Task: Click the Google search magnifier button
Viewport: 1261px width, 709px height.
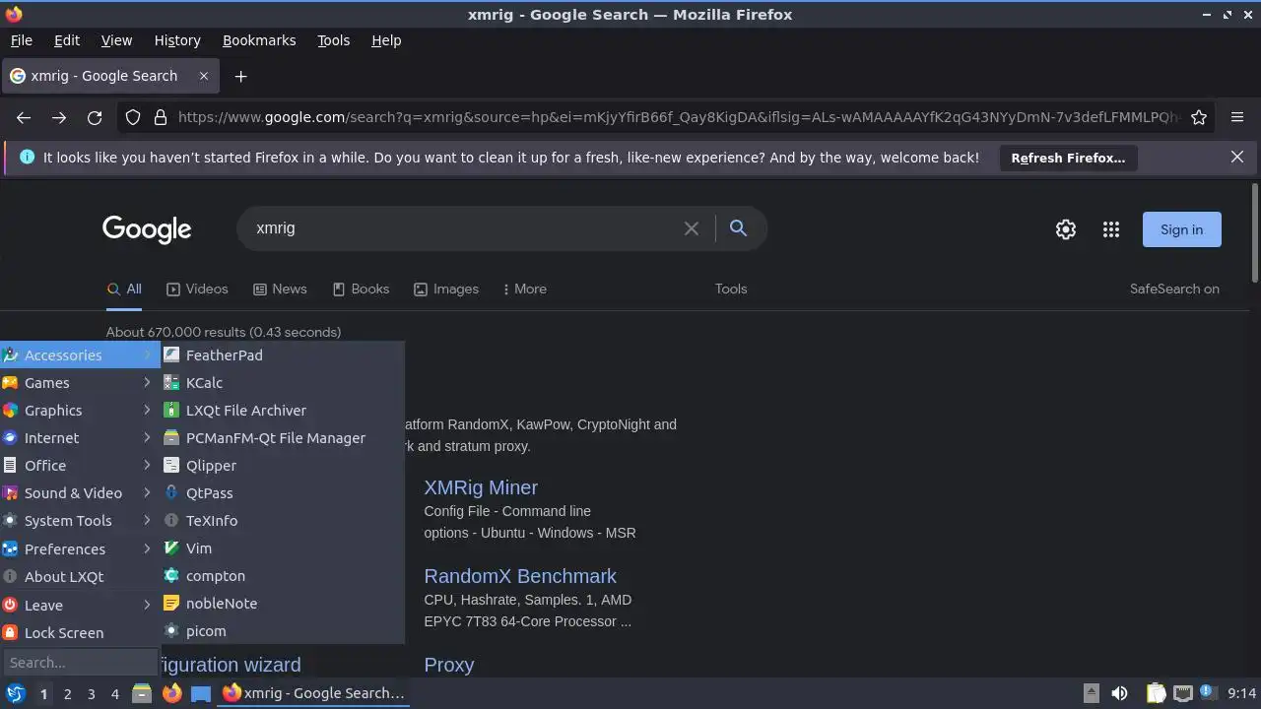Action: pos(738,228)
